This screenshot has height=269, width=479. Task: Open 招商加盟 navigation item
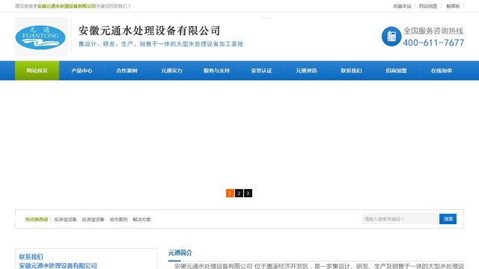[x=396, y=70]
